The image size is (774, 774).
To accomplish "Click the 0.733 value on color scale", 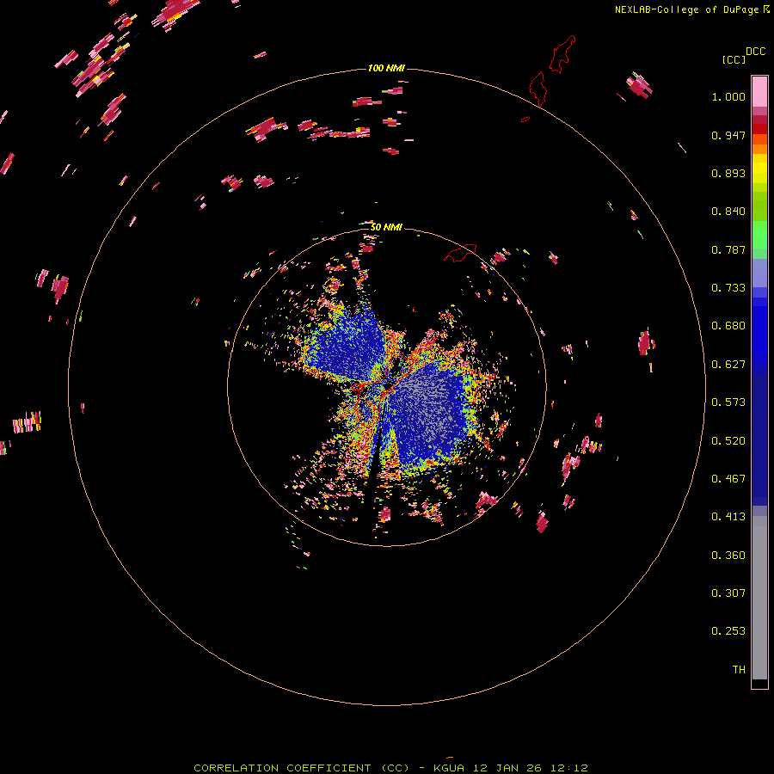I will pos(728,288).
